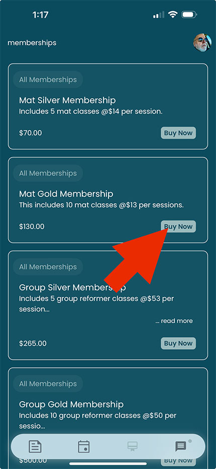This screenshot has height=469, width=216.
Task: Select All Memberships tag on Mat Gold card
Action: 48,173
